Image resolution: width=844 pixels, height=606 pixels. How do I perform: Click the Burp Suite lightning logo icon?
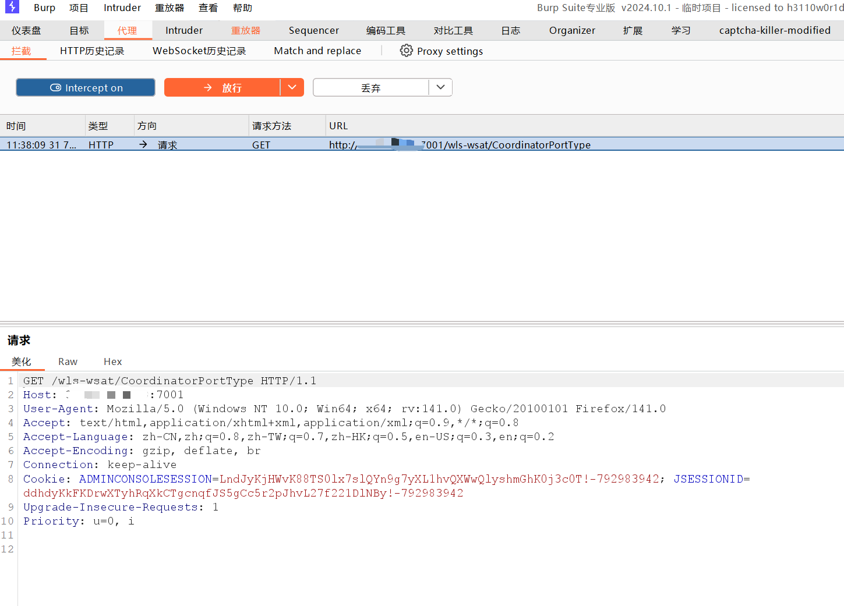tap(12, 7)
